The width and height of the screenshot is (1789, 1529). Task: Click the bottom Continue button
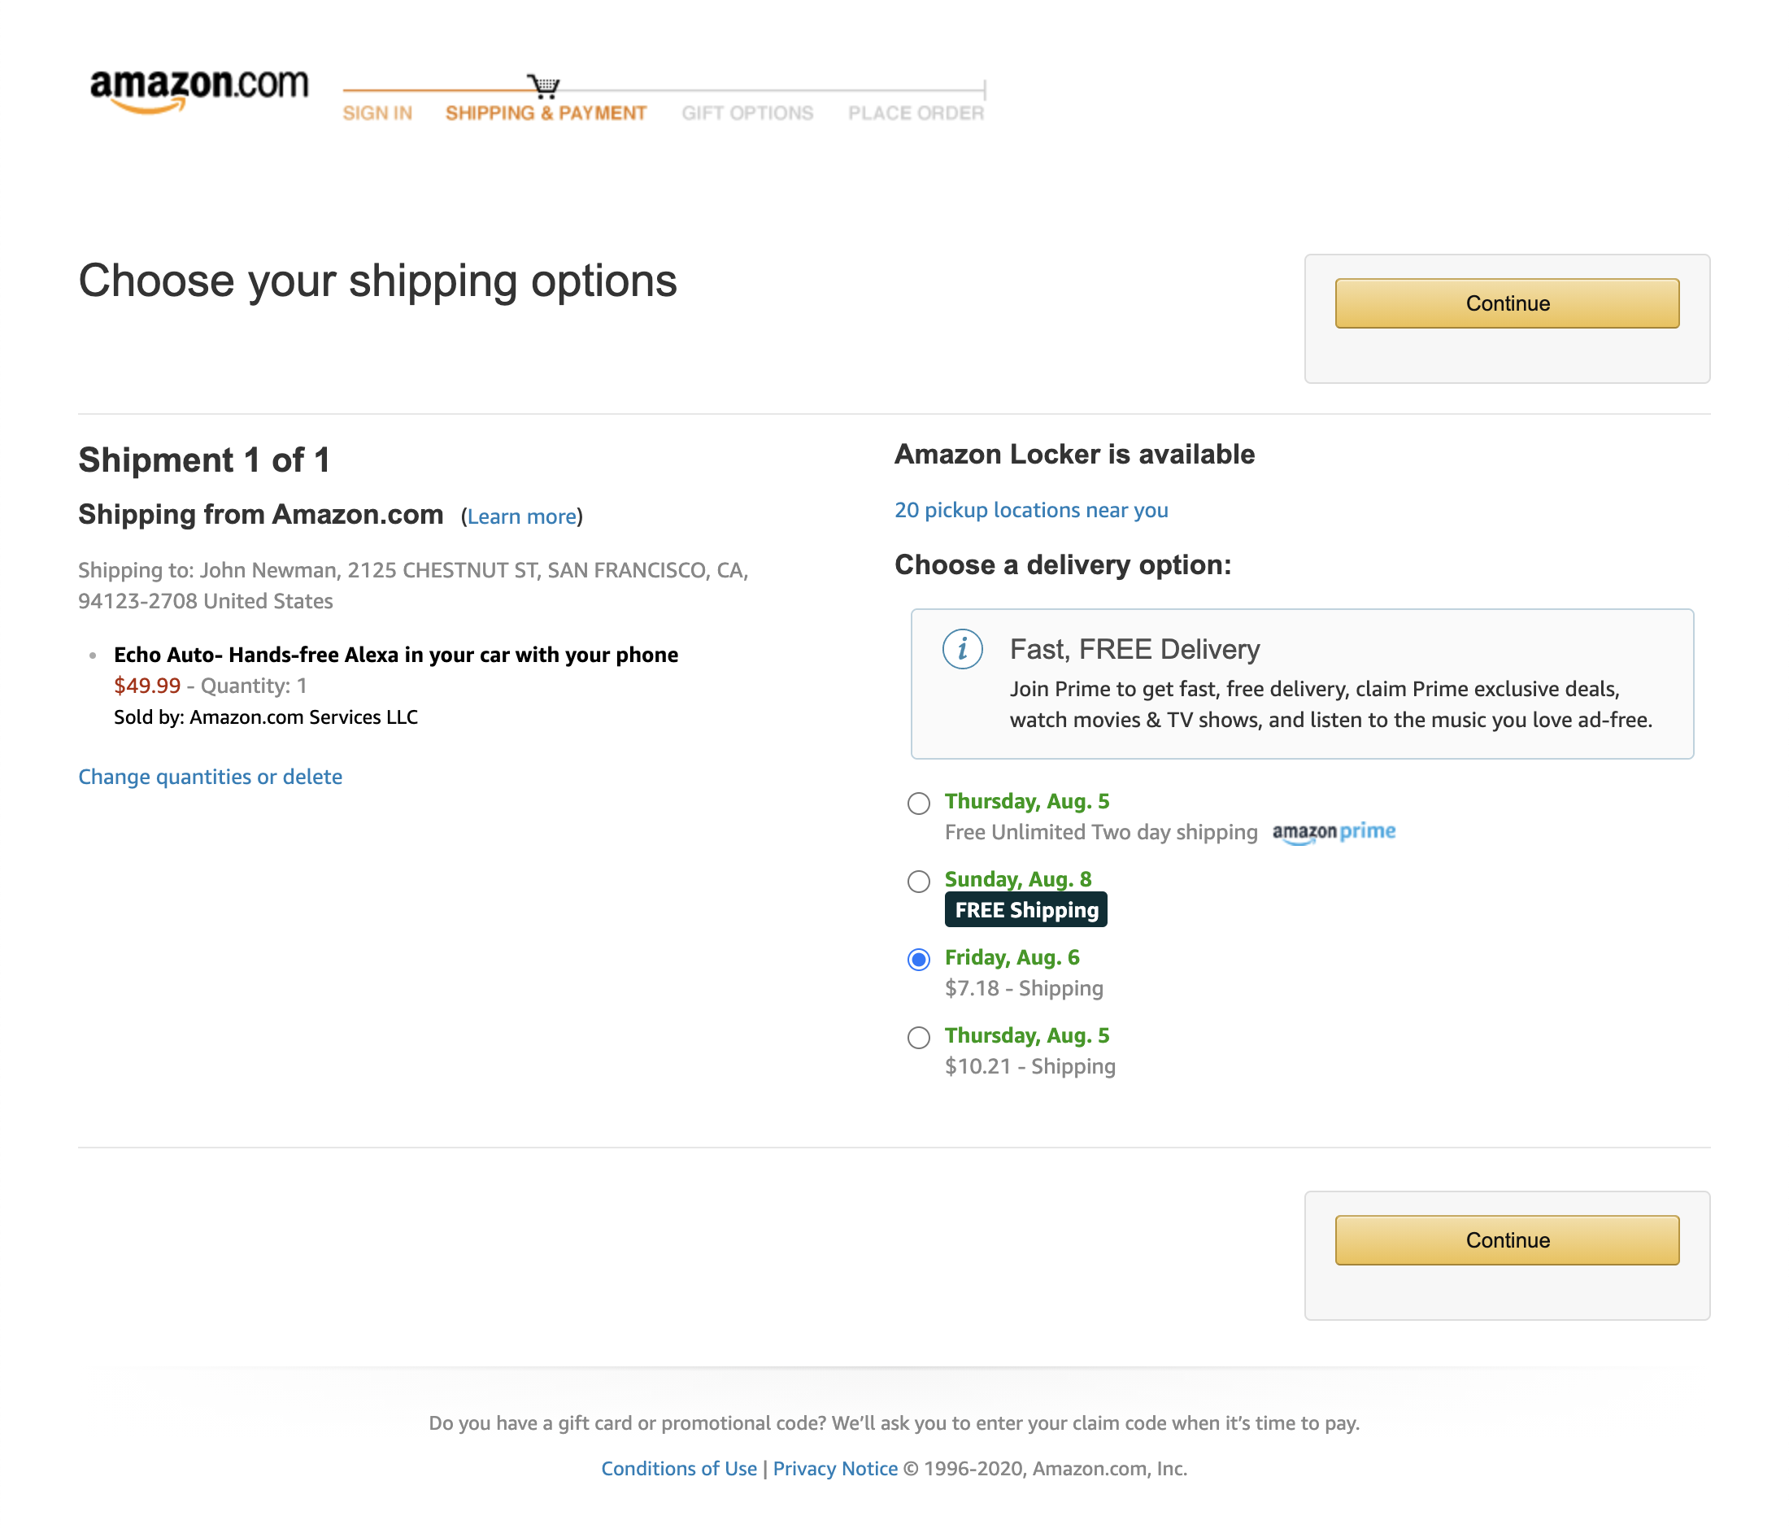click(1506, 1240)
